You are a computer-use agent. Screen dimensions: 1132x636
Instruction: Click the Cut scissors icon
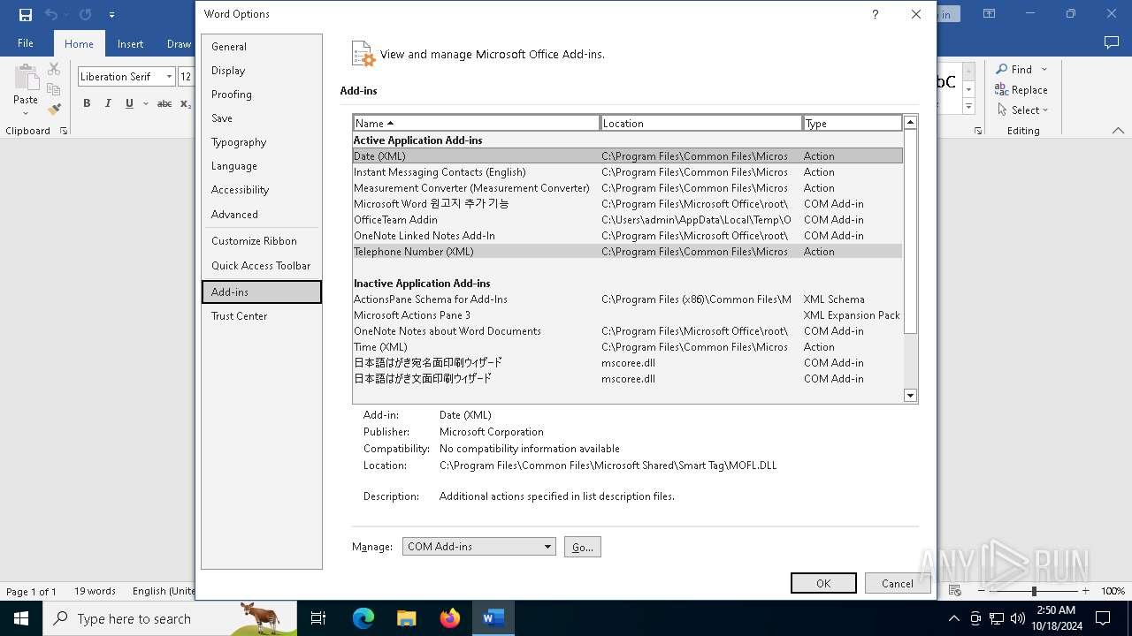click(x=54, y=69)
